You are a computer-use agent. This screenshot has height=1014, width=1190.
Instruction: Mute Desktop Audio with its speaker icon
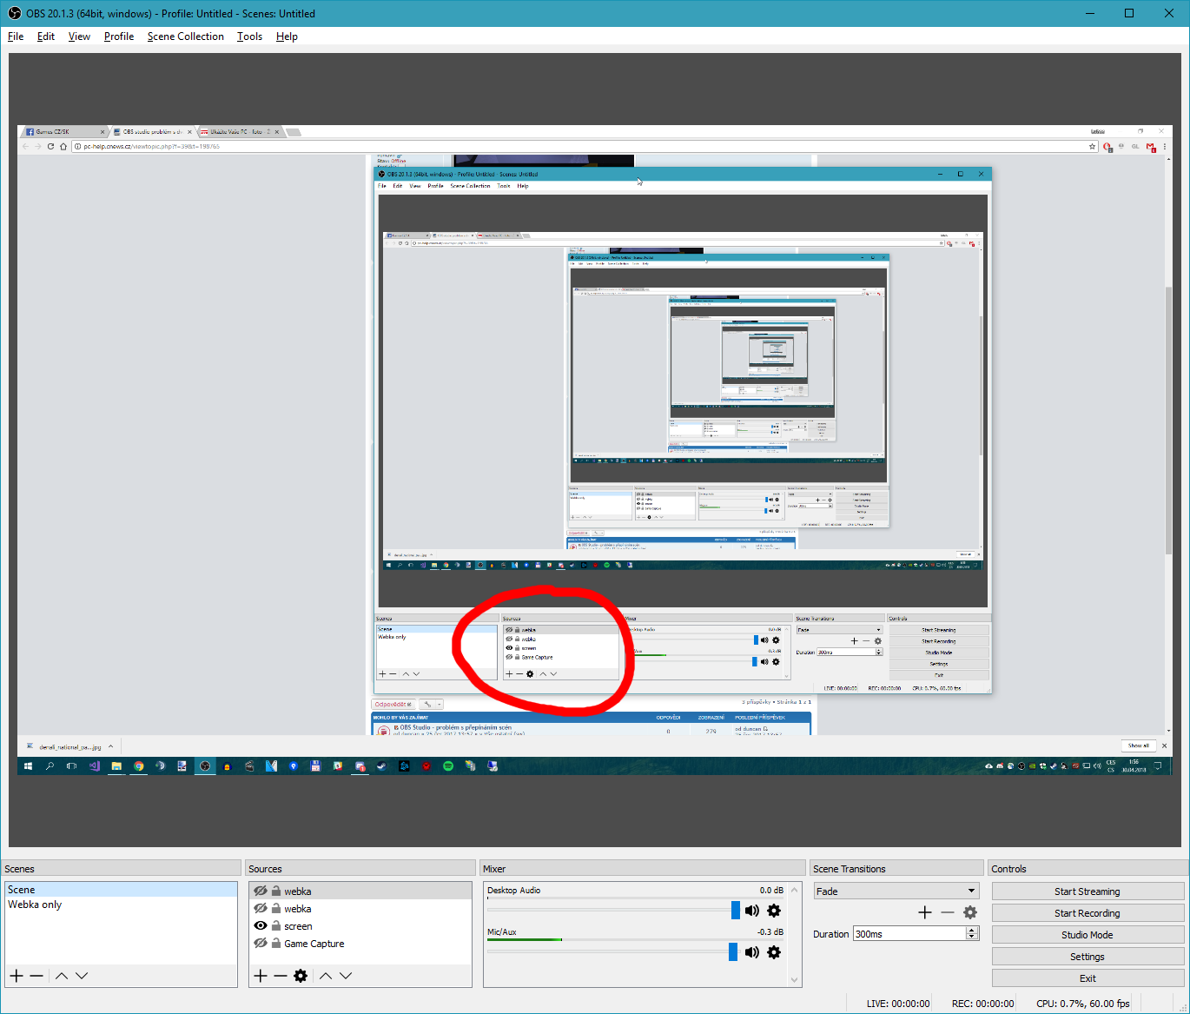click(x=752, y=911)
